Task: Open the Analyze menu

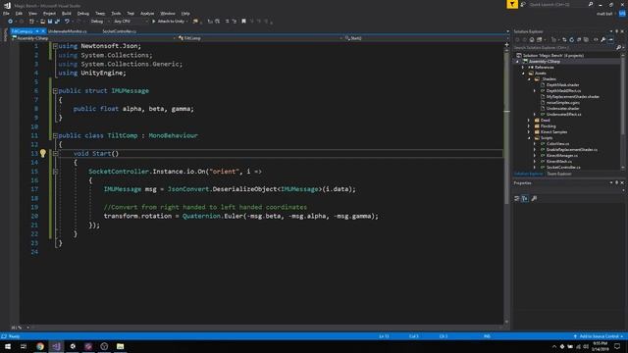Action: point(147,13)
